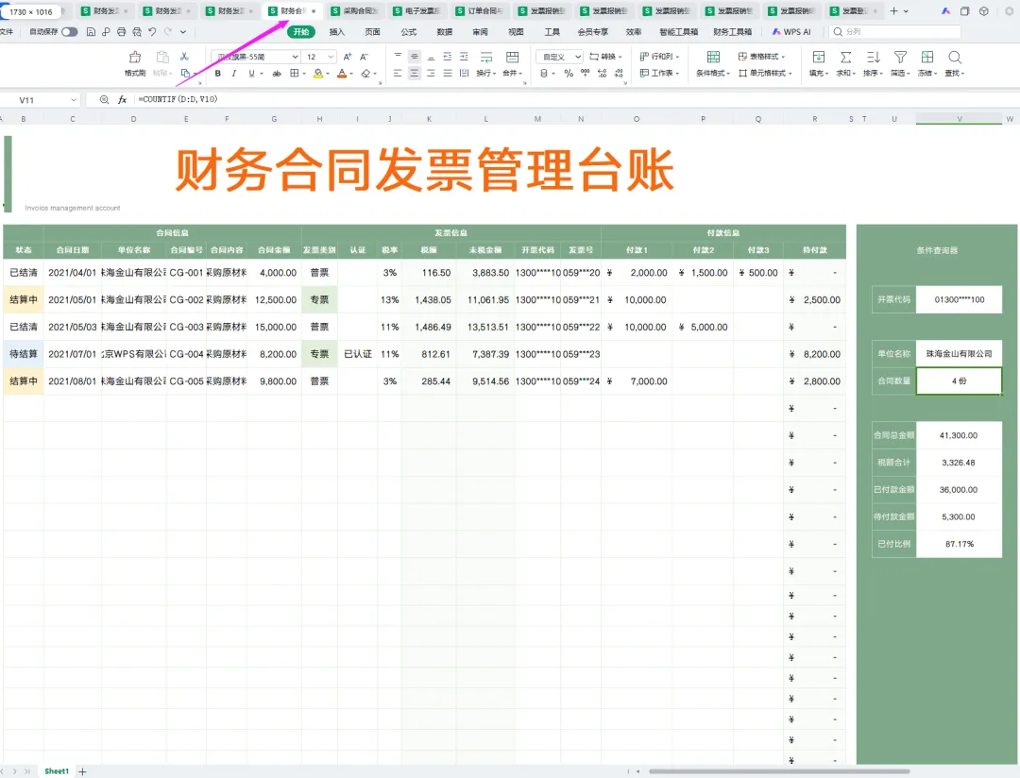Align text to bottom icon
Viewport: 1020px width, 778px height.
tap(431, 57)
